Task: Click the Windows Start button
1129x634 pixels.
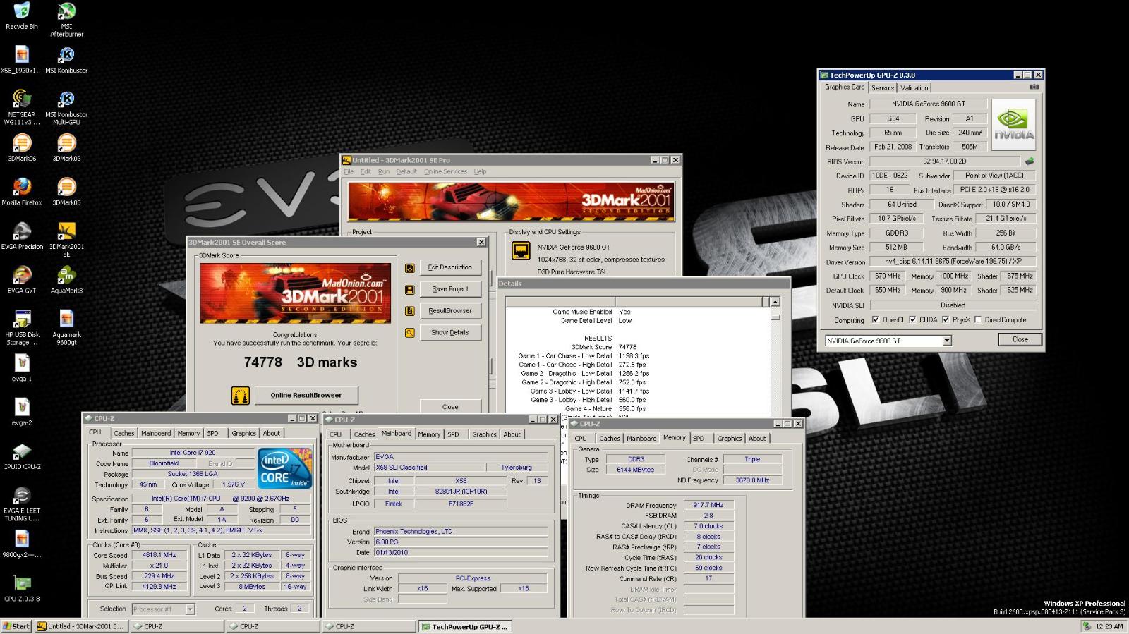Action: click(16, 626)
